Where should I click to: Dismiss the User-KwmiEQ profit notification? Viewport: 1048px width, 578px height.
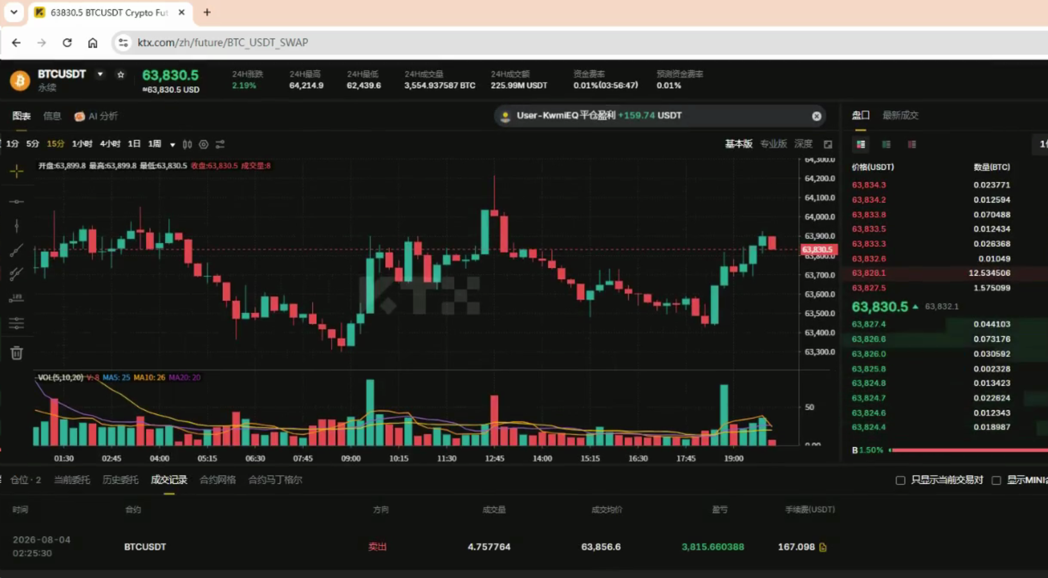click(x=816, y=116)
